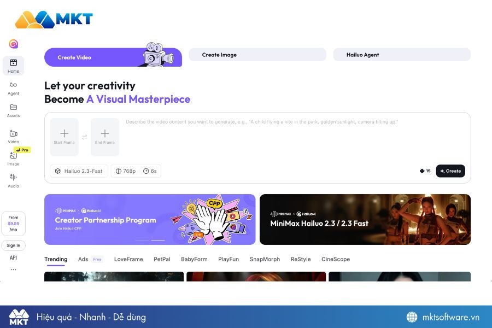Open the Creator Partnership Program banner
This screenshot has width=492, height=328.
pos(149,219)
